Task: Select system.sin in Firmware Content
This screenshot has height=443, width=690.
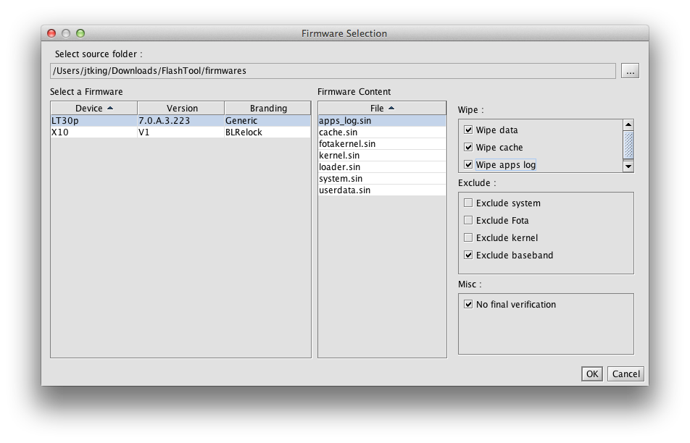Action: point(382,178)
